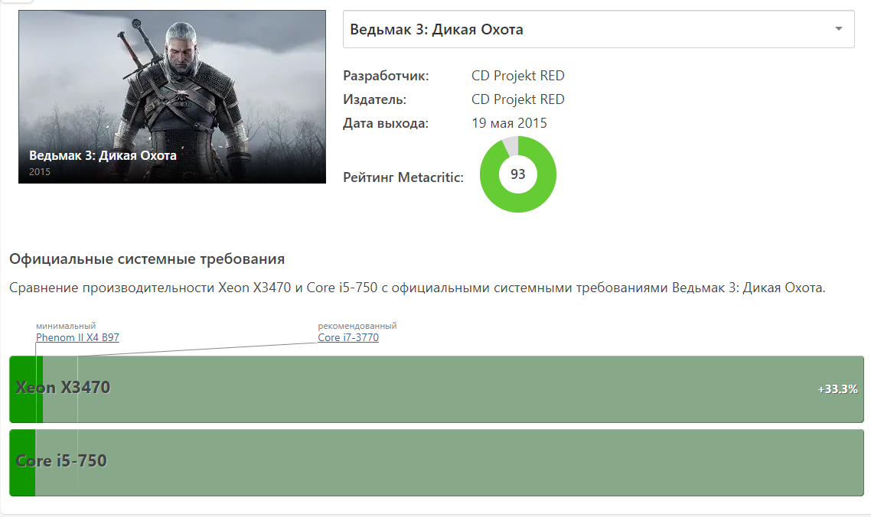Image resolution: width=871 pixels, height=517 pixels.
Task: Click the Xeon X3470 performance bar
Action: (x=436, y=389)
